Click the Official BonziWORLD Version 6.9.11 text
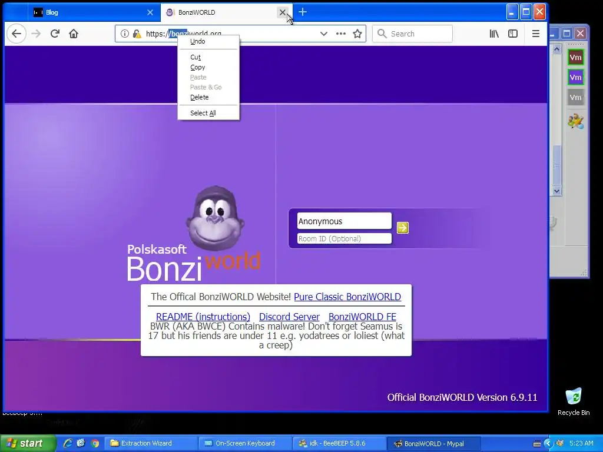This screenshot has height=452, width=603. tap(462, 397)
